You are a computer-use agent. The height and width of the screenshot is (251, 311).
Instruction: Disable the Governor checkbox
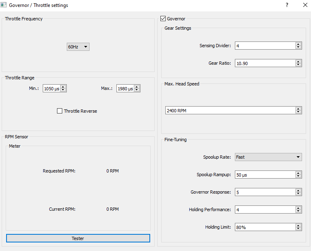(x=163, y=19)
